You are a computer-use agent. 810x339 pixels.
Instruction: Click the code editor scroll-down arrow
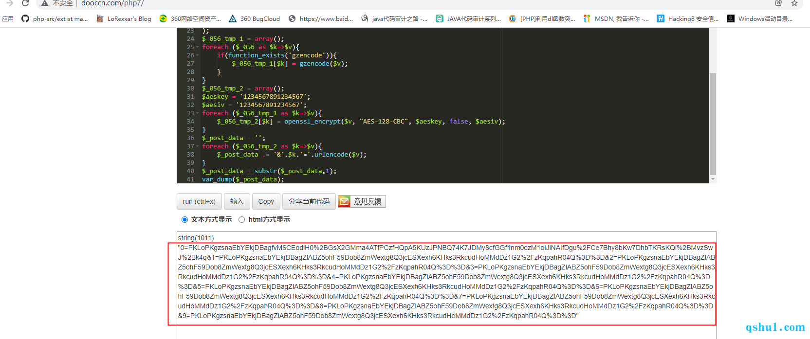[713, 179]
